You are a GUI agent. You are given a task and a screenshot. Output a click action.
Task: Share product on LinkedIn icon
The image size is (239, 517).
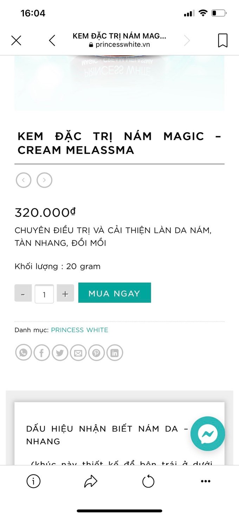tap(115, 353)
